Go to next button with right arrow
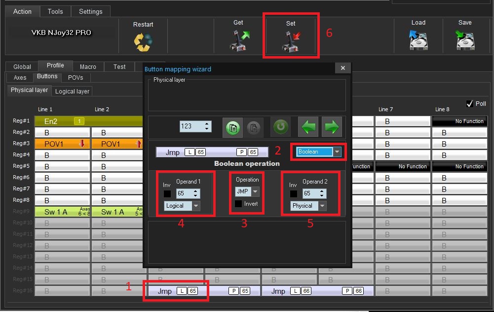The width and height of the screenshot is (494, 312). [x=332, y=127]
